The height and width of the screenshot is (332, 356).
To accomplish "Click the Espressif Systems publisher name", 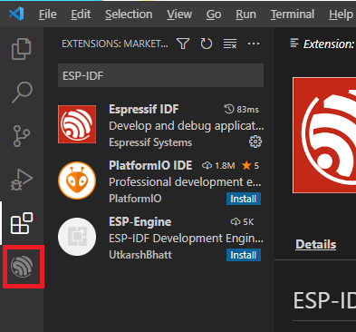I will (x=150, y=142).
